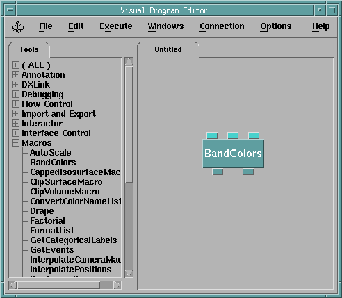Select the Drape macro
342x298 pixels.
42,211
